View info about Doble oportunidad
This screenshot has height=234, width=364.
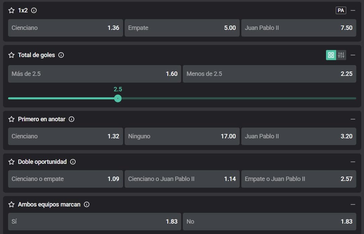click(x=73, y=162)
